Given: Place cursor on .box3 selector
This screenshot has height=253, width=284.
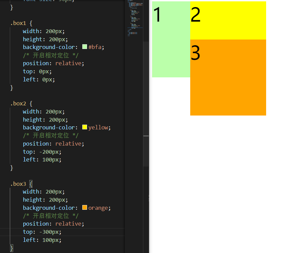Looking at the screenshot, I should pyautogui.click(x=18, y=184).
